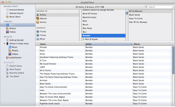Select artist Blur
This screenshot has height=107, width=175.
coord(85,32)
